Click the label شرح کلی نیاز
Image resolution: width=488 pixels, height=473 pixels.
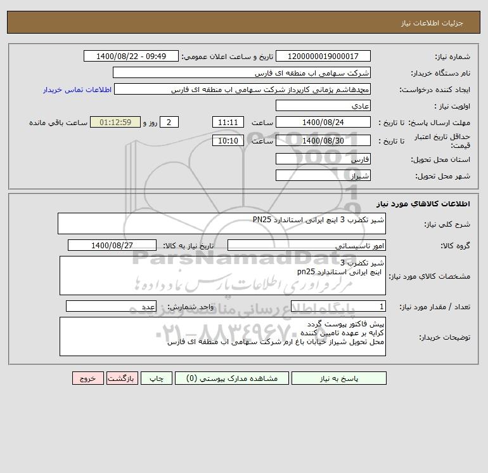[x=447, y=224]
